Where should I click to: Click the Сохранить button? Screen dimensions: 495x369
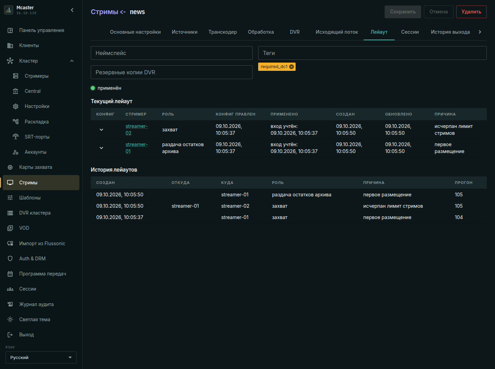tap(403, 12)
